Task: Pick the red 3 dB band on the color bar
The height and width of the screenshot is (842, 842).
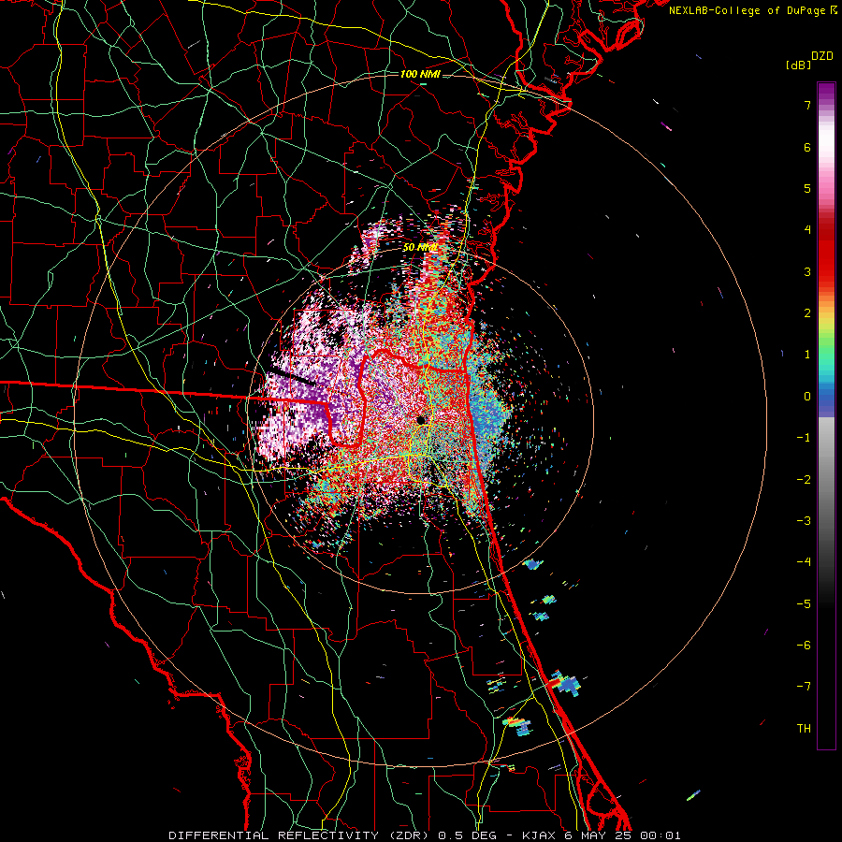Action: pos(826,271)
